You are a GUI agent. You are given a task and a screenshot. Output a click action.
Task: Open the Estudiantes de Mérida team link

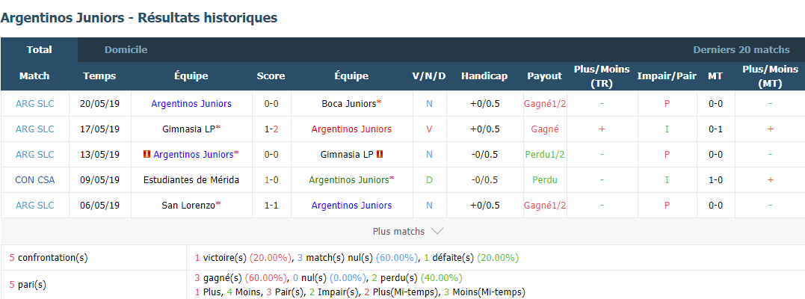pyautogui.click(x=191, y=180)
